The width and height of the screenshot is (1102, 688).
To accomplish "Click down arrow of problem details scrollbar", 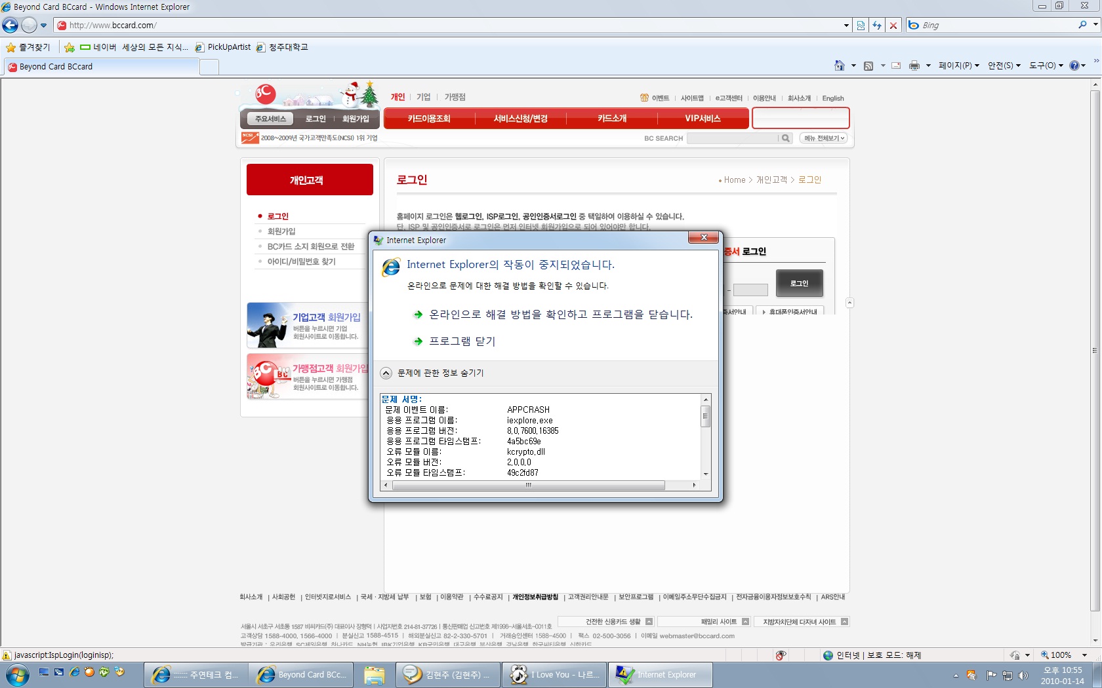I will click(706, 474).
